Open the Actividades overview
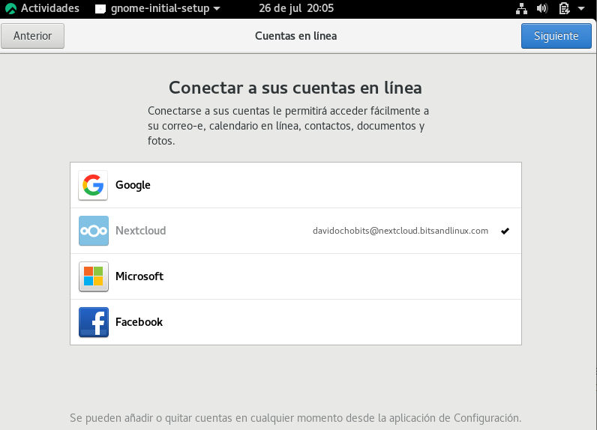Screen dimensions: 597x430 (50, 8)
